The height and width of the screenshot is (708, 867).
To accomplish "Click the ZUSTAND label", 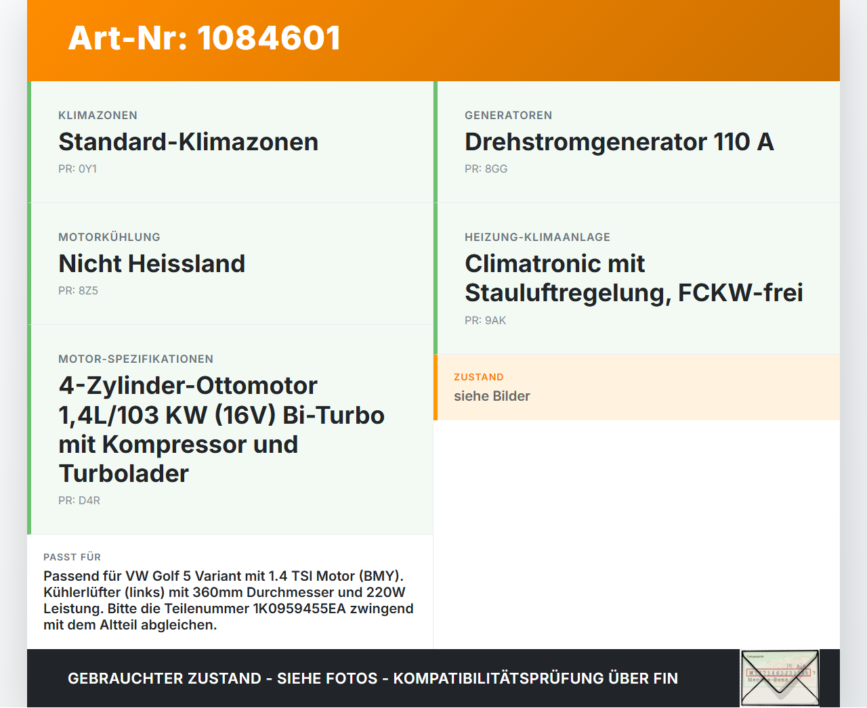I will tap(479, 377).
